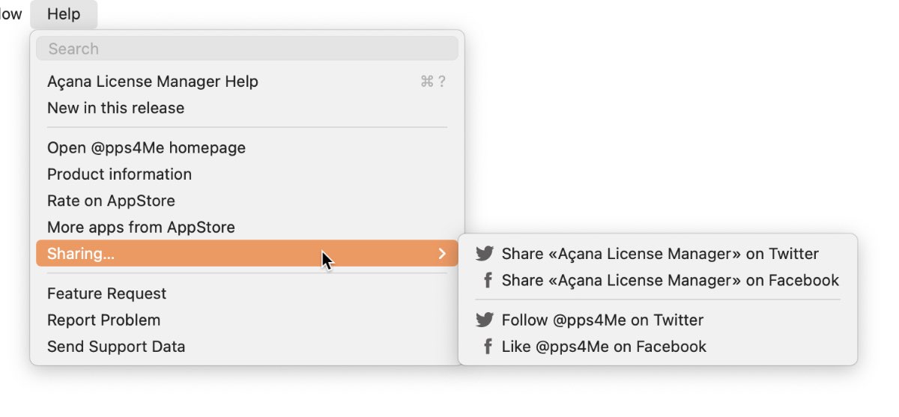
Task: Click Twitter bird icon next to Follow @pps4Me
Action: 485,320
